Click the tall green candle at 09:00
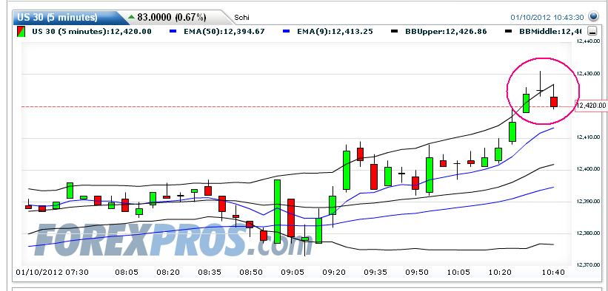Image resolution: width=608 pixels, height=291 pixels. [277, 211]
